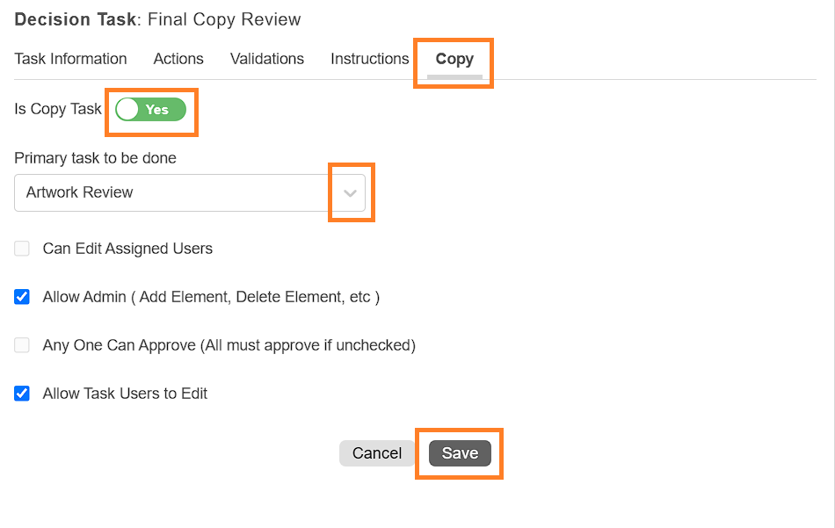Enable the Can Edit Assigned Users checkbox

(x=22, y=249)
